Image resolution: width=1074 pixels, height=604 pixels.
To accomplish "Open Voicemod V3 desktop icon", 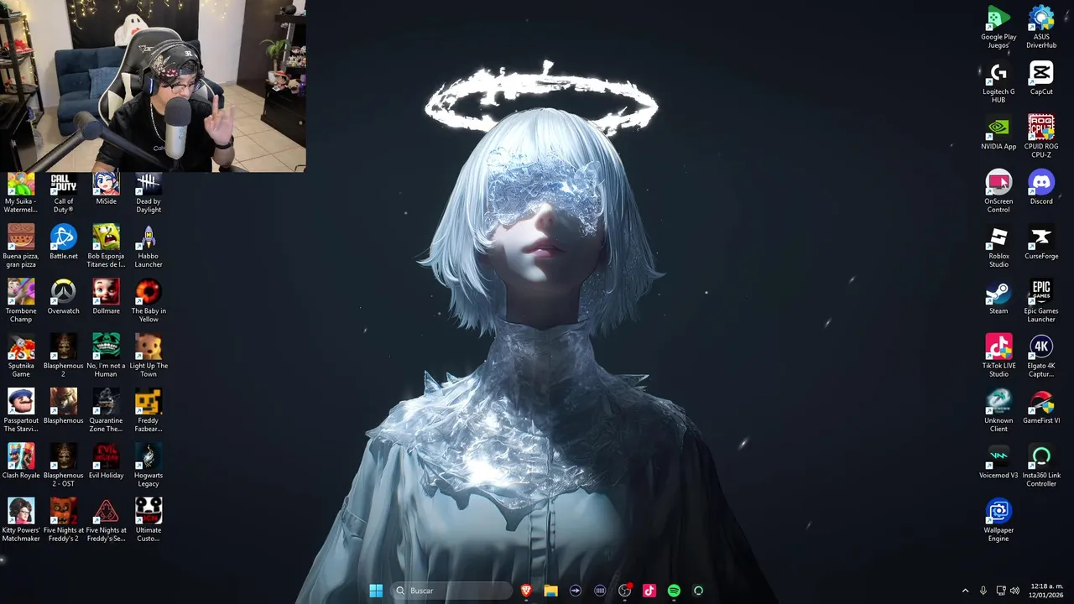I will (998, 462).
